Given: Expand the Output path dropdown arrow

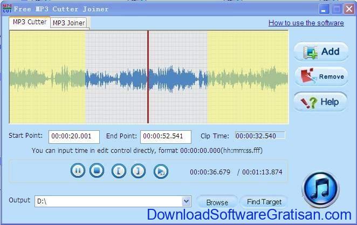Looking at the screenshot, I should [186, 201].
